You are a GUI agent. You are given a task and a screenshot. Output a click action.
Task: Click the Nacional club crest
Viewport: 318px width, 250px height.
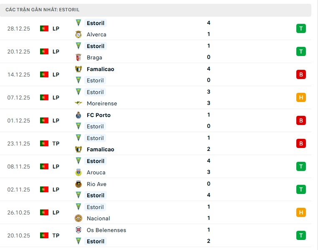coord(78,218)
